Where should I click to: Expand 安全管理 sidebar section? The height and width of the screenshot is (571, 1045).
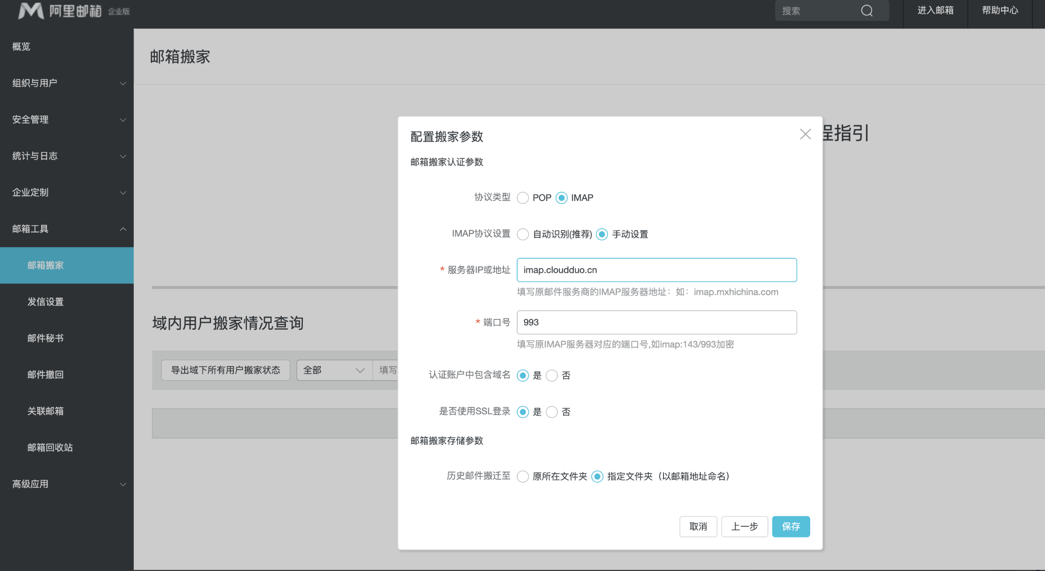[67, 119]
